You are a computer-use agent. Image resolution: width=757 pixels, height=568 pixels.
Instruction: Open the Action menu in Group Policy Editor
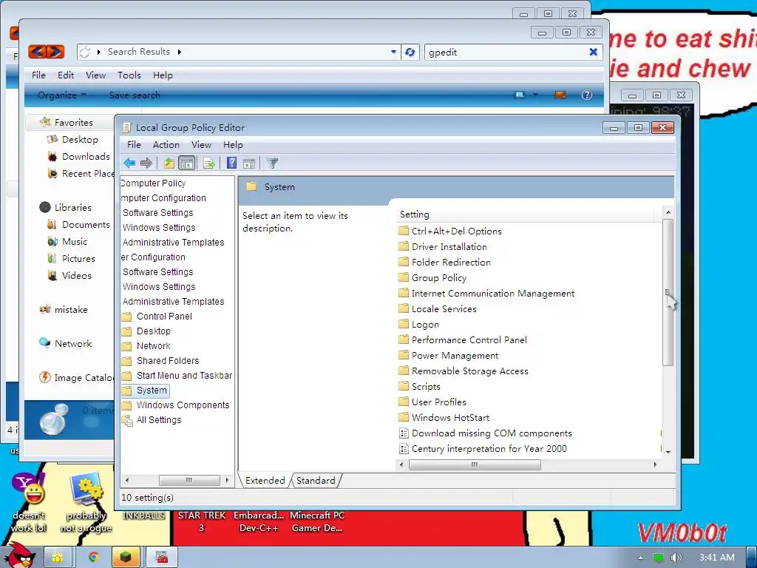166,144
